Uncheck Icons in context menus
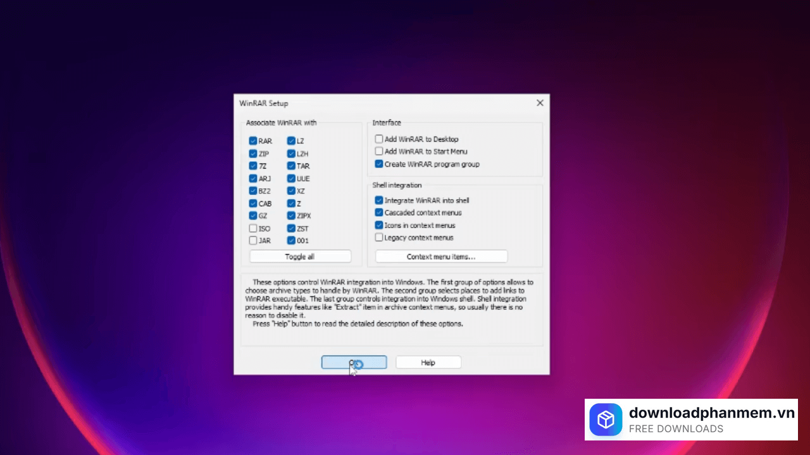 click(379, 226)
